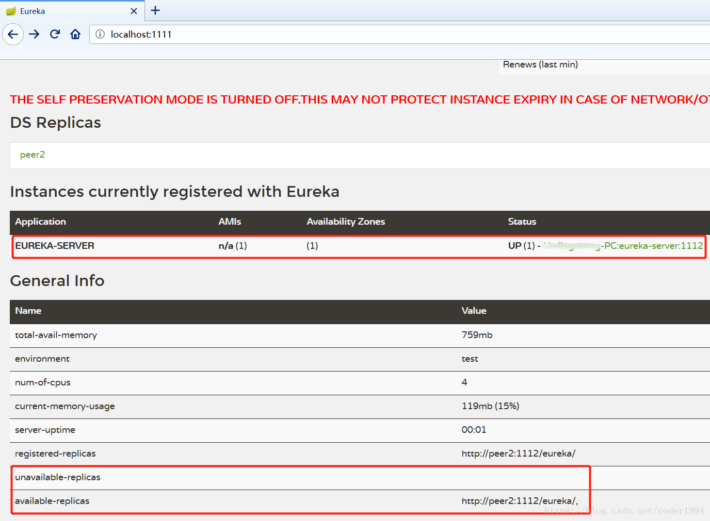Select the 759mb value

(477, 335)
